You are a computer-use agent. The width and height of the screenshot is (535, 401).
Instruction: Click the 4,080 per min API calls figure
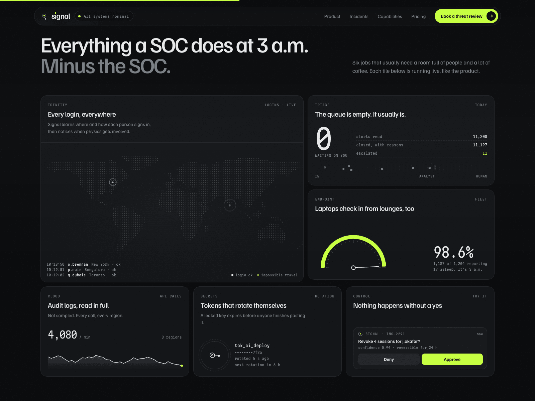point(63,335)
